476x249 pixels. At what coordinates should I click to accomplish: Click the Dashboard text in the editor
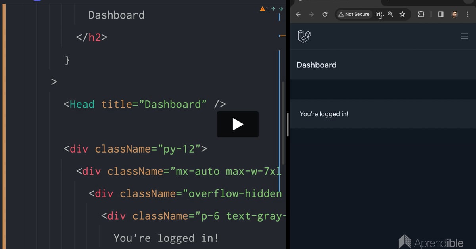pyautogui.click(x=117, y=15)
